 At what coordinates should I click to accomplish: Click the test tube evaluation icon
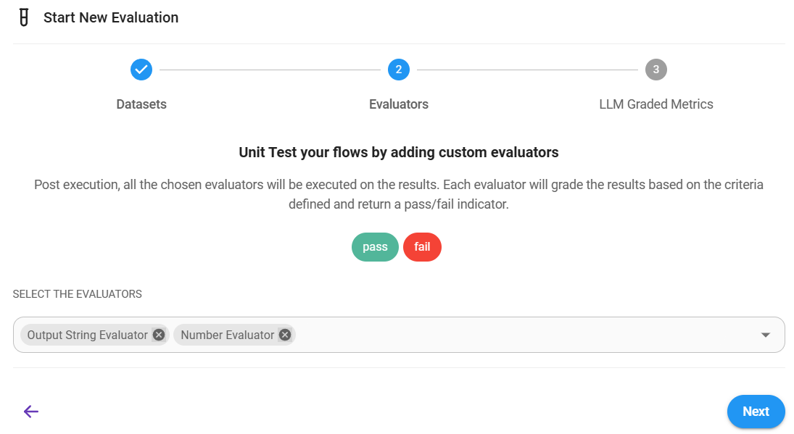click(x=24, y=17)
